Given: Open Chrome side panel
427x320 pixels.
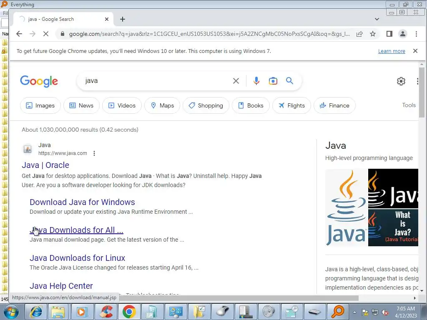Looking at the screenshot, I should click(x=389, y=34).
